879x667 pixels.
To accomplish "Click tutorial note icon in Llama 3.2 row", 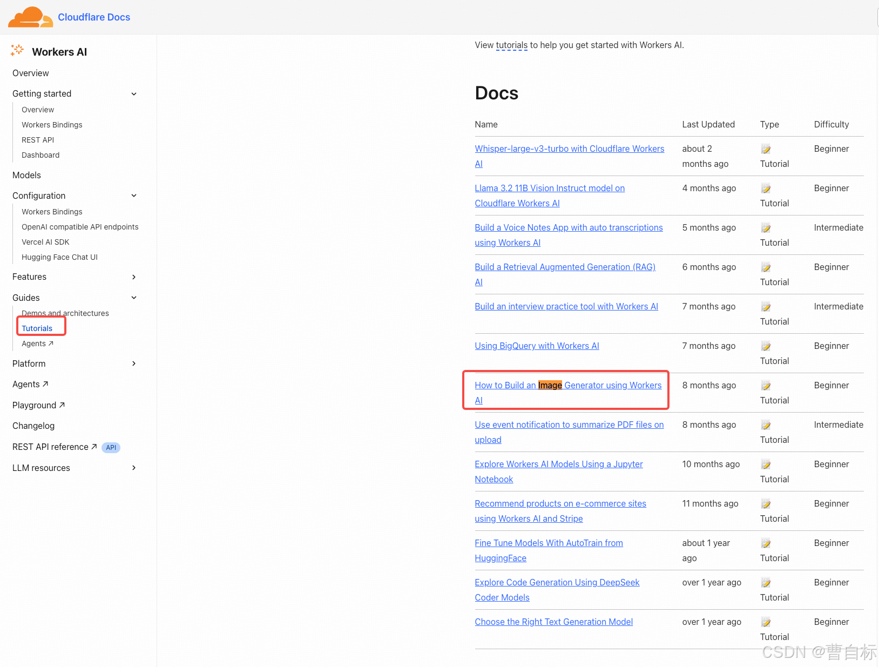I will [766, 188].
